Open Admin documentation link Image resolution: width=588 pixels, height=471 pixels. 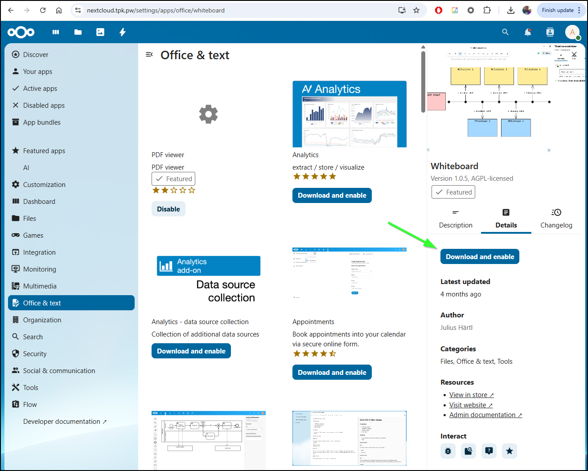click(x=485, y=415)
